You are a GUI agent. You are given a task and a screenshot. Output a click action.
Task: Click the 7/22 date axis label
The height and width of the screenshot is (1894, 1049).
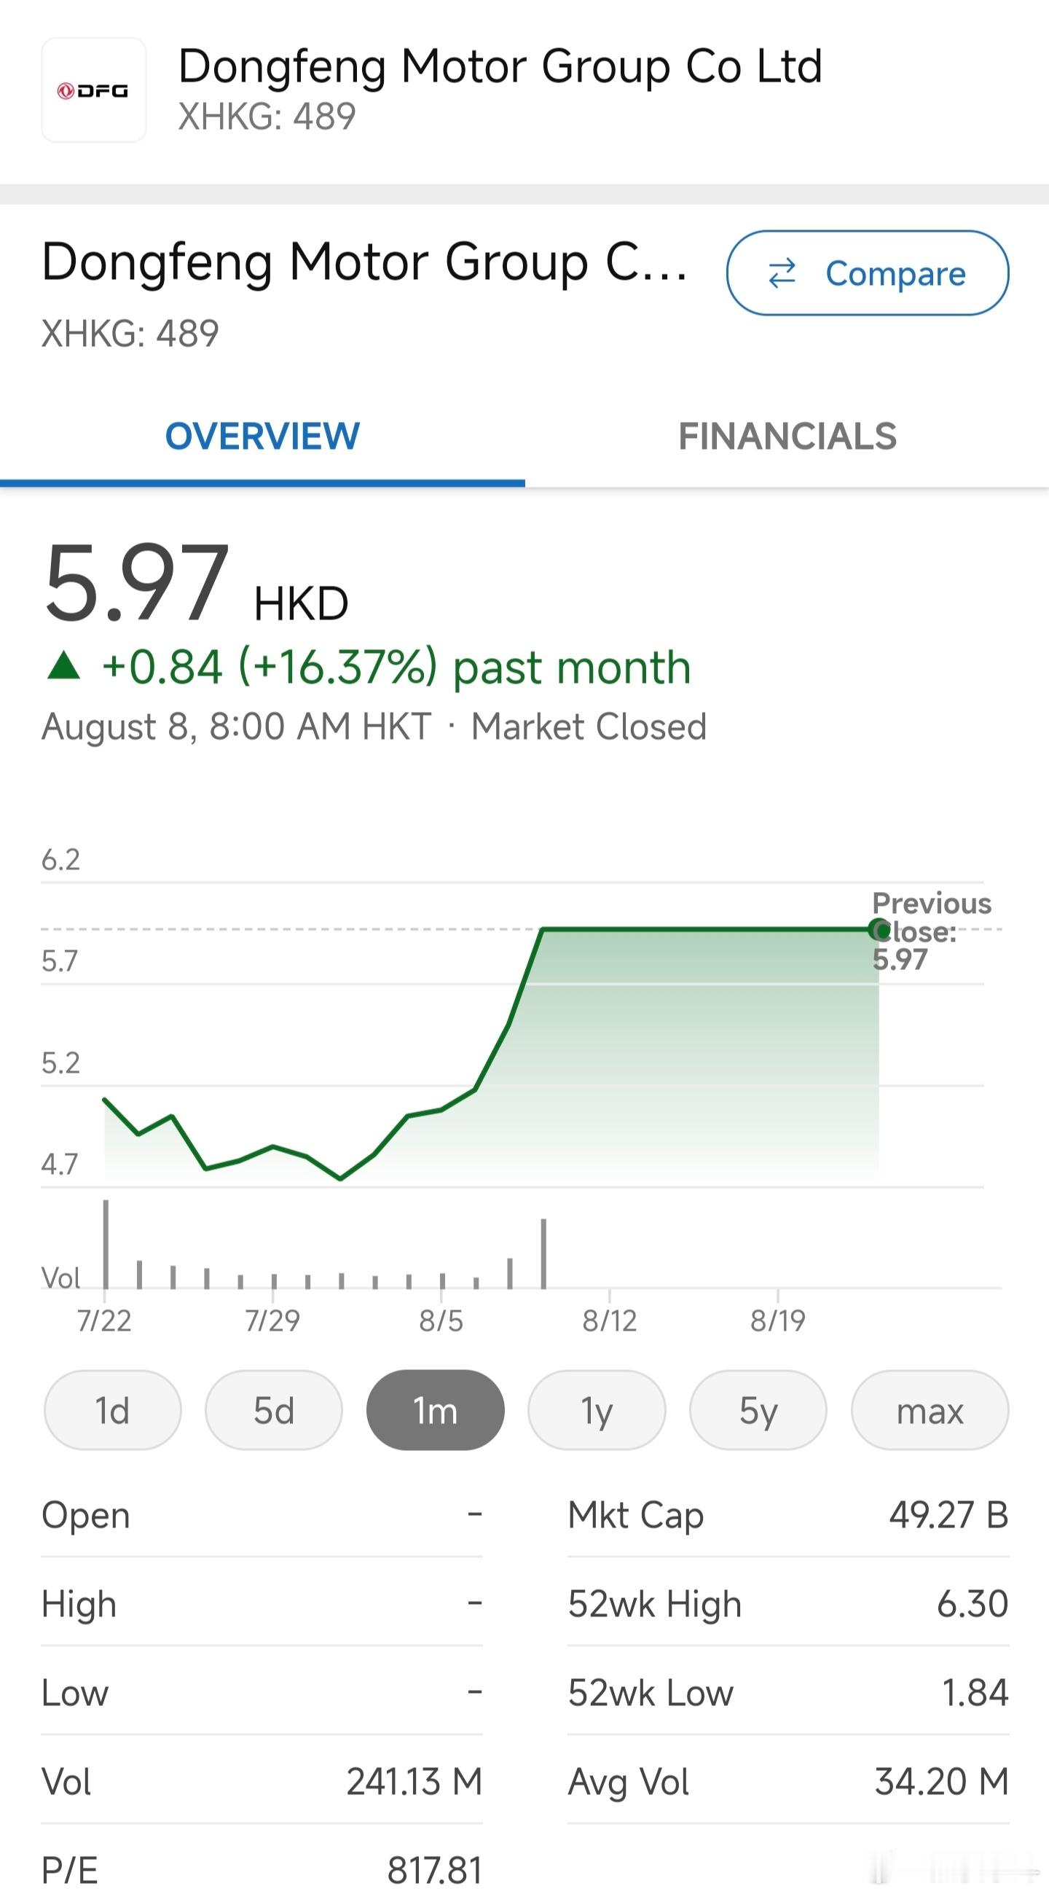[104, 1321]
